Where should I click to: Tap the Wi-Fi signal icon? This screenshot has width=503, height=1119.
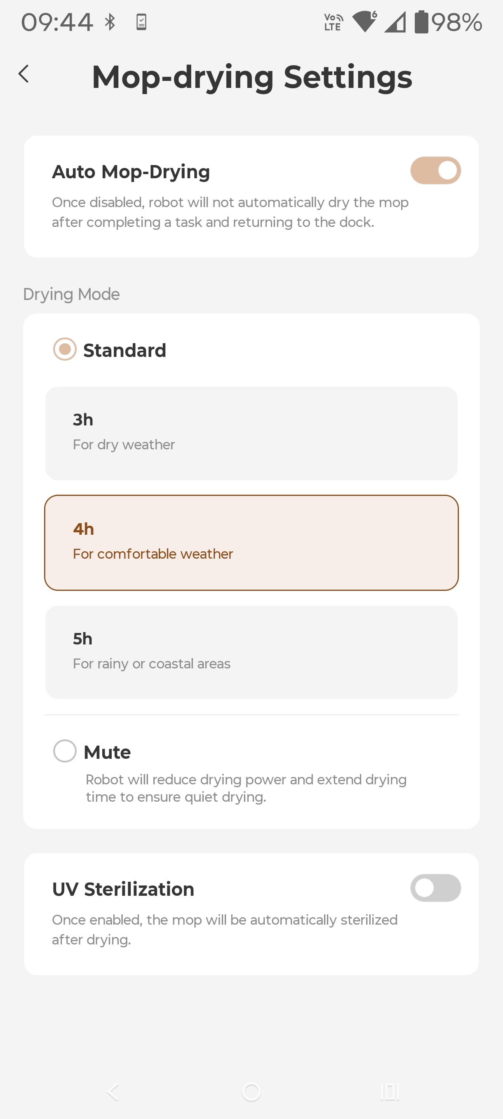[364, 22]
